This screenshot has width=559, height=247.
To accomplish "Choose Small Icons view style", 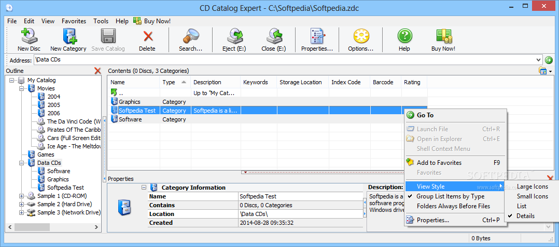I will [532, 196].
